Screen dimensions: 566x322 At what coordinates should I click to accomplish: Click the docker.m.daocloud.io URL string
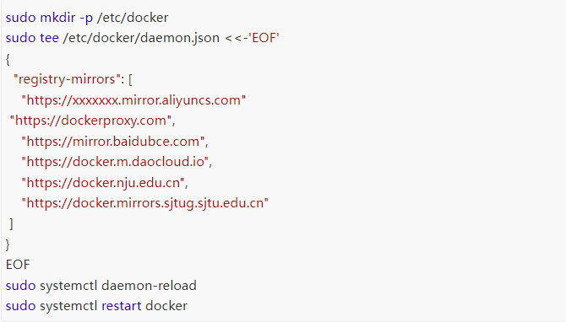pyautogui.click(x=115, y=162)
